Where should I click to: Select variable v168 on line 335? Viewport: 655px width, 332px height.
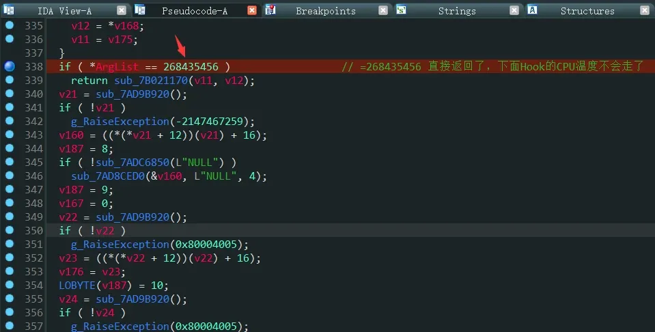click(x=126, y=26)
